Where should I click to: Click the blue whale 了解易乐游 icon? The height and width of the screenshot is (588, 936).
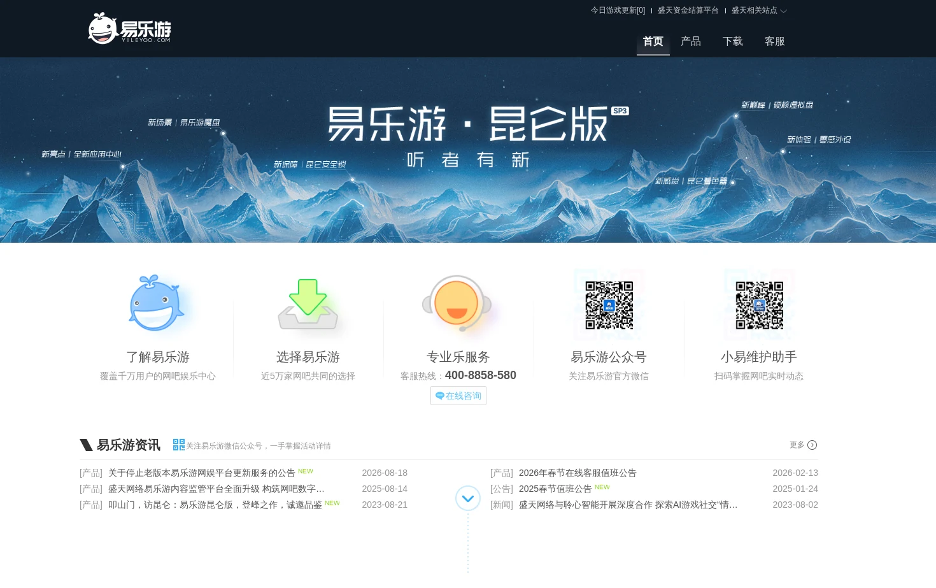tap(157, 303)
